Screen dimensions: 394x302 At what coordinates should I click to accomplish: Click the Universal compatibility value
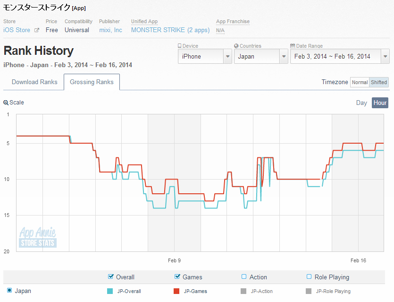[x=77, y=30]
